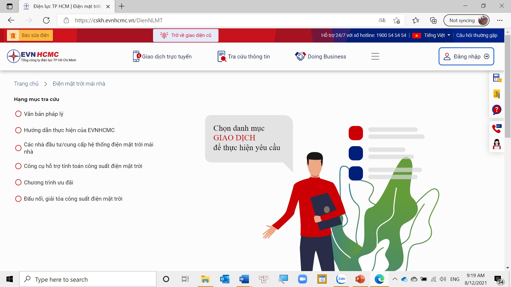Click the yellow checklist icon in sidebar
511x287 pixels.
coord(497,94)
